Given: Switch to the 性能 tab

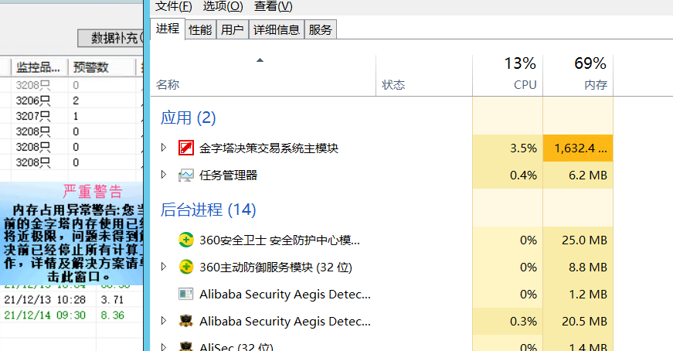Looking at the screenshot, I should point(200,29).
